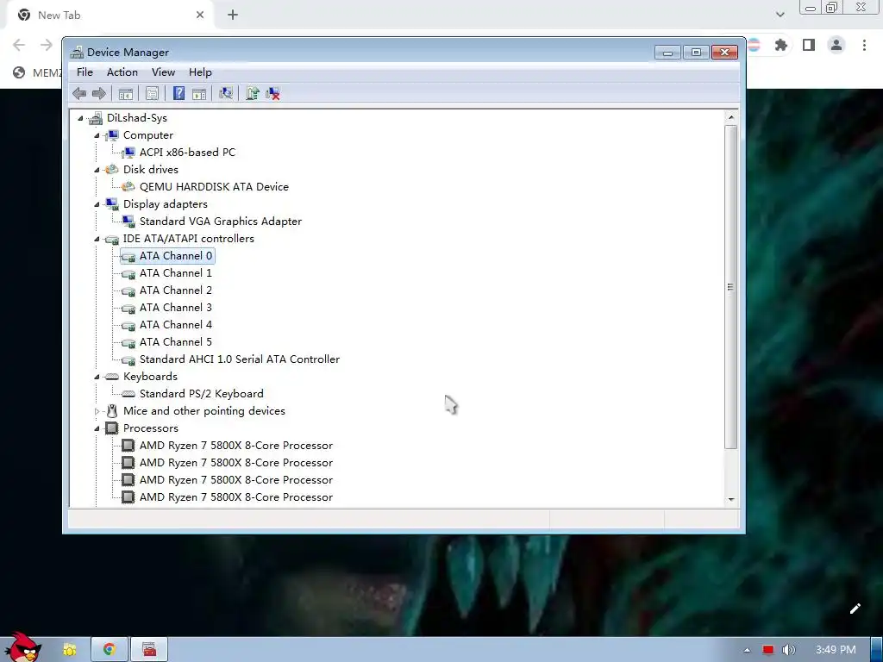This screenshot has height=662, width=883.
Task: Select ATA Channel 1
Action: 176,273
